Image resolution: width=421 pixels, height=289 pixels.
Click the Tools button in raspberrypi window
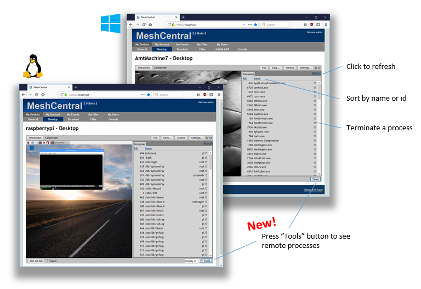coord(207,261)
